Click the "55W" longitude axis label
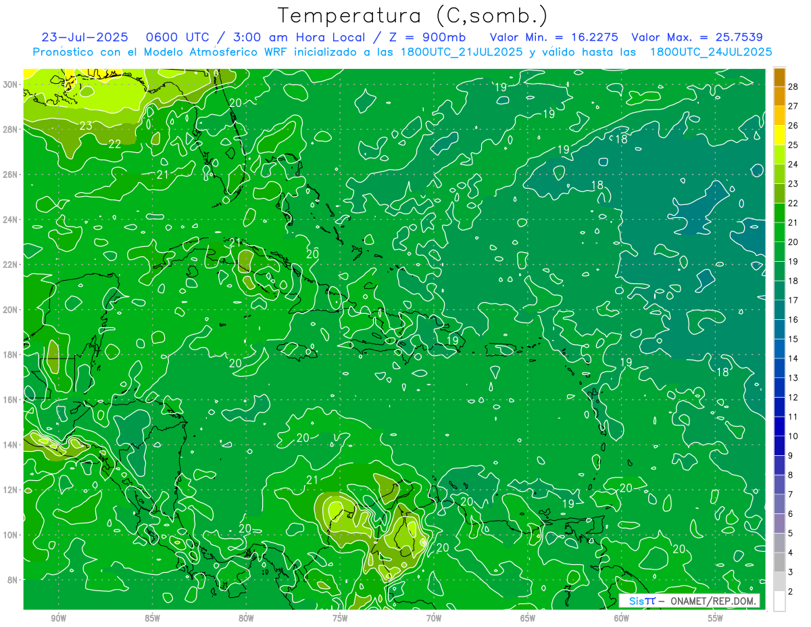 click(716, 619)
